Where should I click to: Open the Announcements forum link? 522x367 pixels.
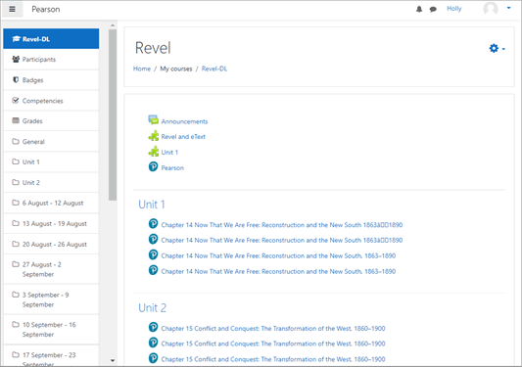(184, 121)
